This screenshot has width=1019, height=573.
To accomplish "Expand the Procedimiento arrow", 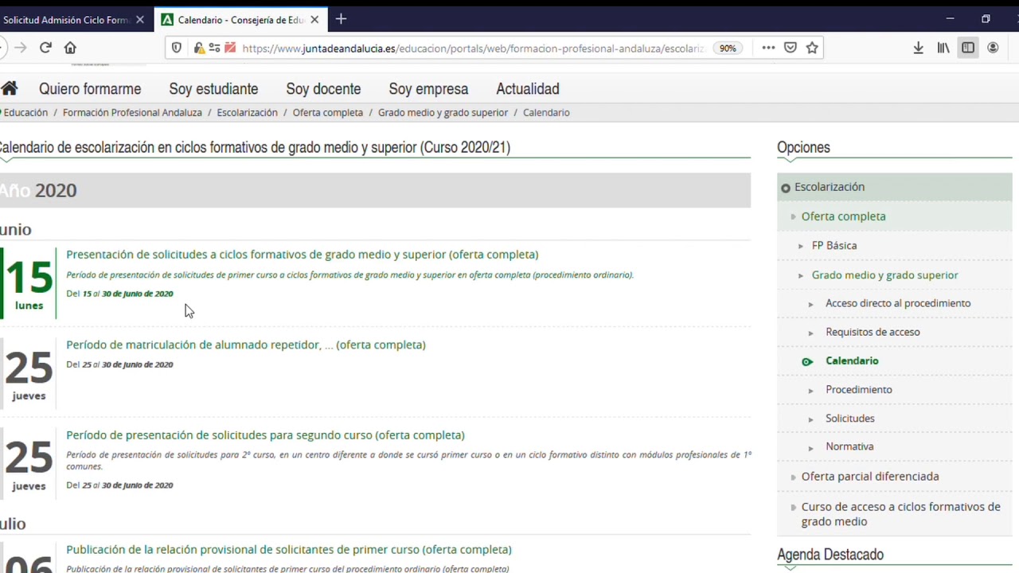I will pos(810,390).
